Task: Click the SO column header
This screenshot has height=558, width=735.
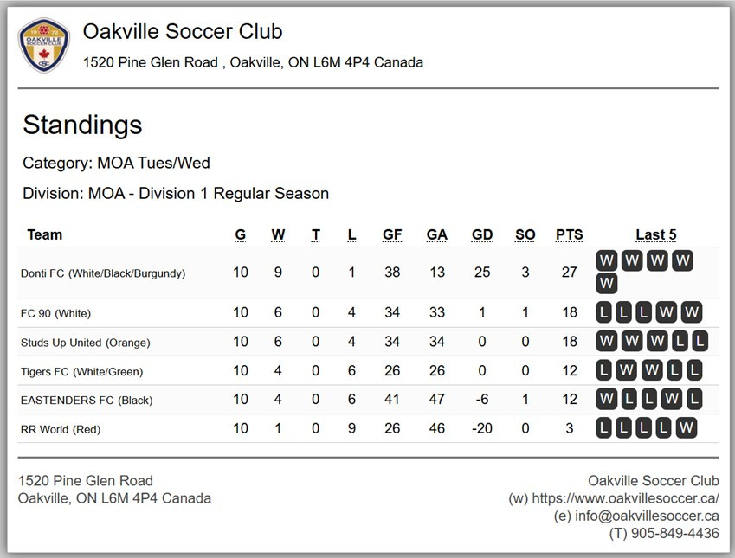Action: [525, 234]
